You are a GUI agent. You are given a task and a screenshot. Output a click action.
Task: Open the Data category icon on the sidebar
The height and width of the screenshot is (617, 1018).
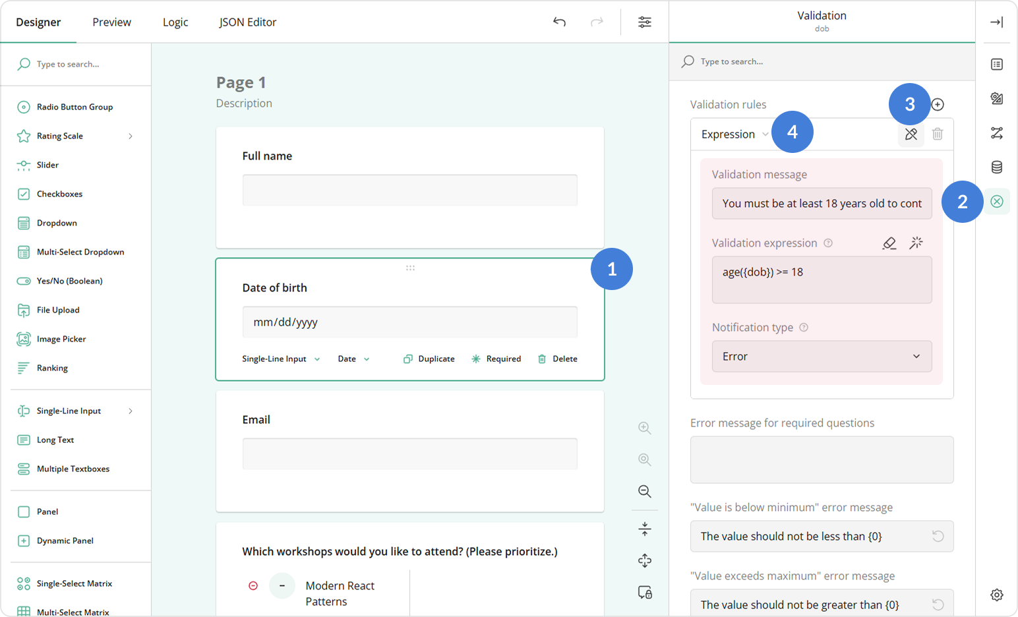(997, 167)
